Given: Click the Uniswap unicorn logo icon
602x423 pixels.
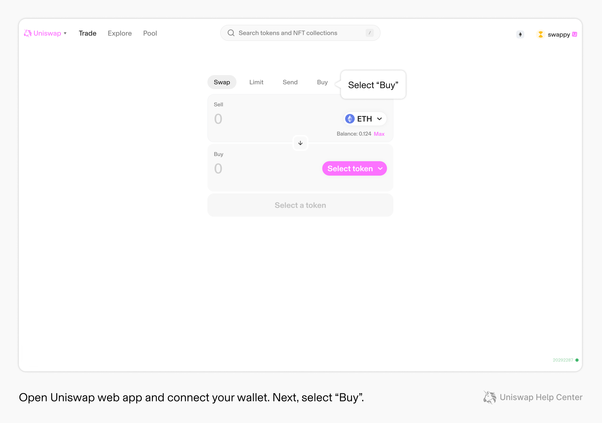Looking at the screenshot, I should (x=28, y=33).
